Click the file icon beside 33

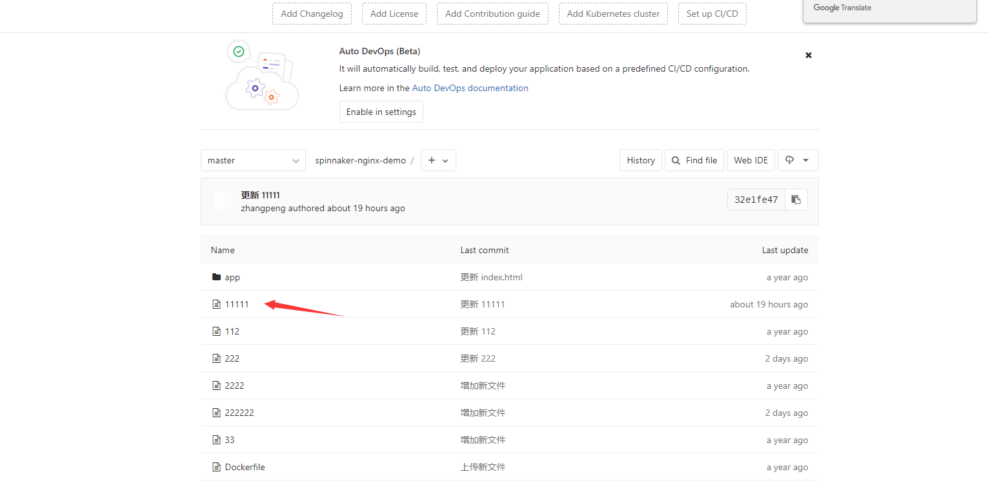coord(216,440)
